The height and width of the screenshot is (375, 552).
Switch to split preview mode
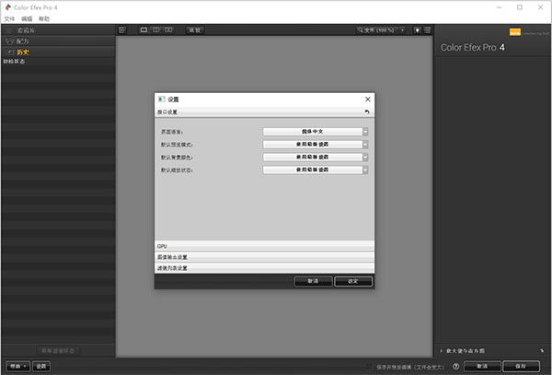[x=156, y=30]
